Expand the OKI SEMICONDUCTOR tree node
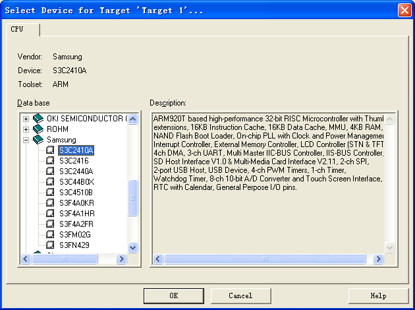Screen dimensions: 415x310 click(x=26, y=119)
